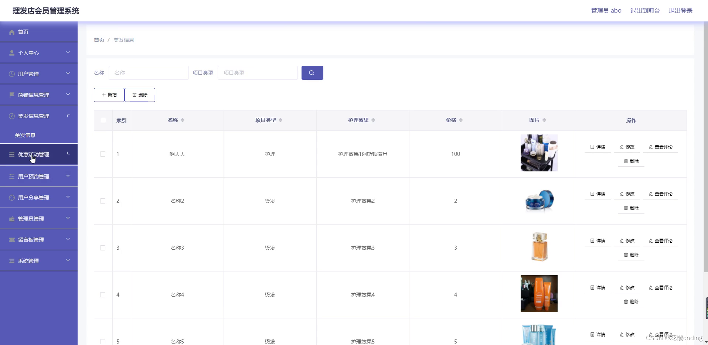Check the checkbox for row 啊大大

pos(103,154)
